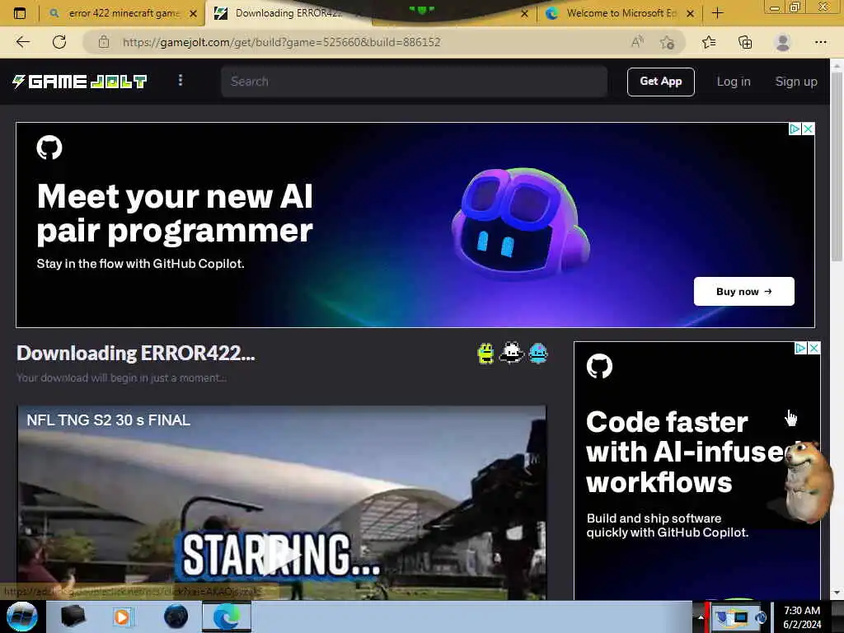
Task: Switch to the error 422 minecraft game tab
Action: coord(124,13)
